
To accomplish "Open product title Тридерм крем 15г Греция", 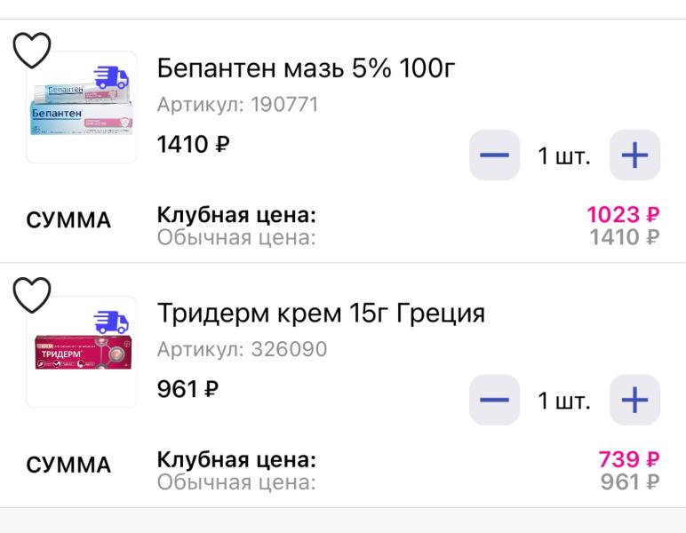I will (321, 313).
